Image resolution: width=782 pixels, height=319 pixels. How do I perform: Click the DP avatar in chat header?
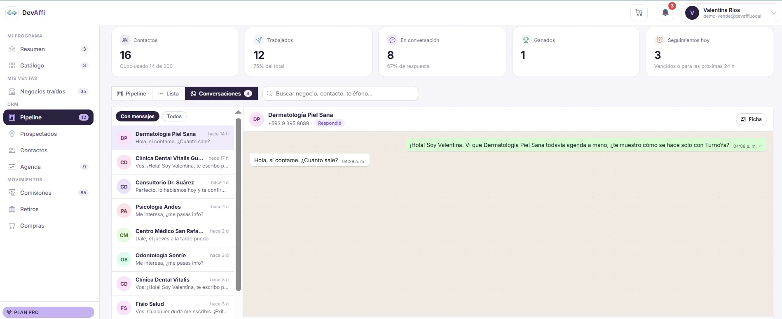pos(257,119)
